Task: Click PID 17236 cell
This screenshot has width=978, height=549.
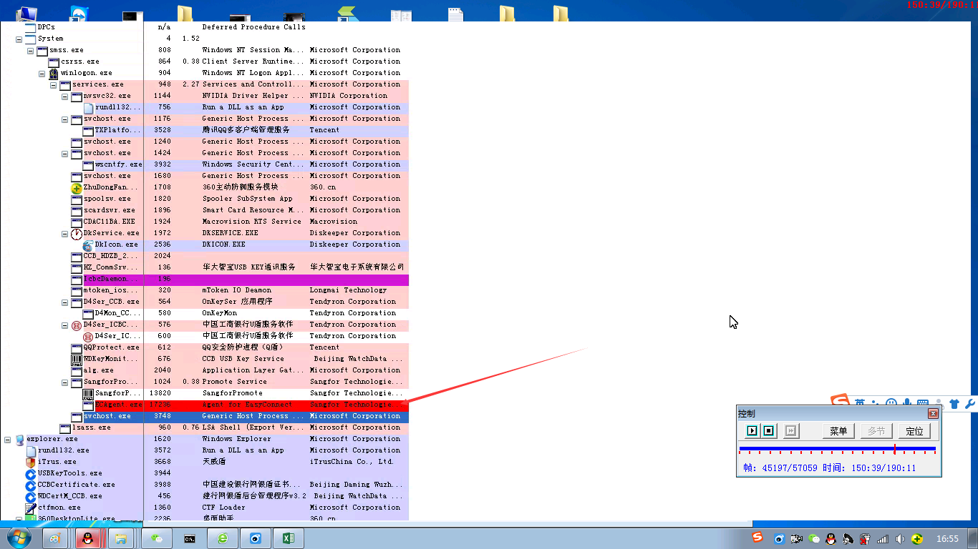Action: tap(160, 405)
